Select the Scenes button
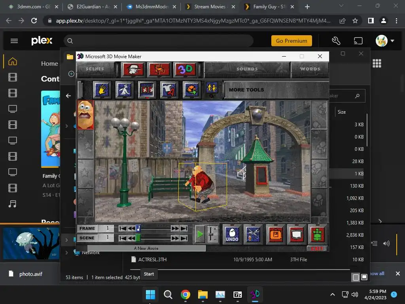 [95, 69]
